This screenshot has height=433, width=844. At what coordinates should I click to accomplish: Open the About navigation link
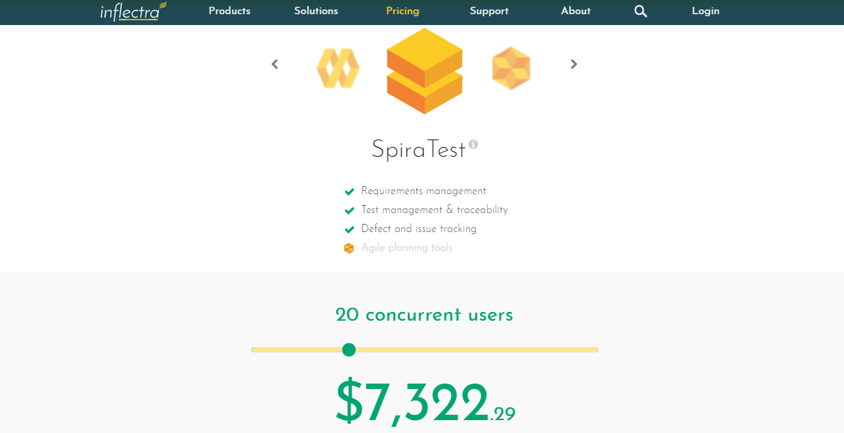[x=576, y=11]
